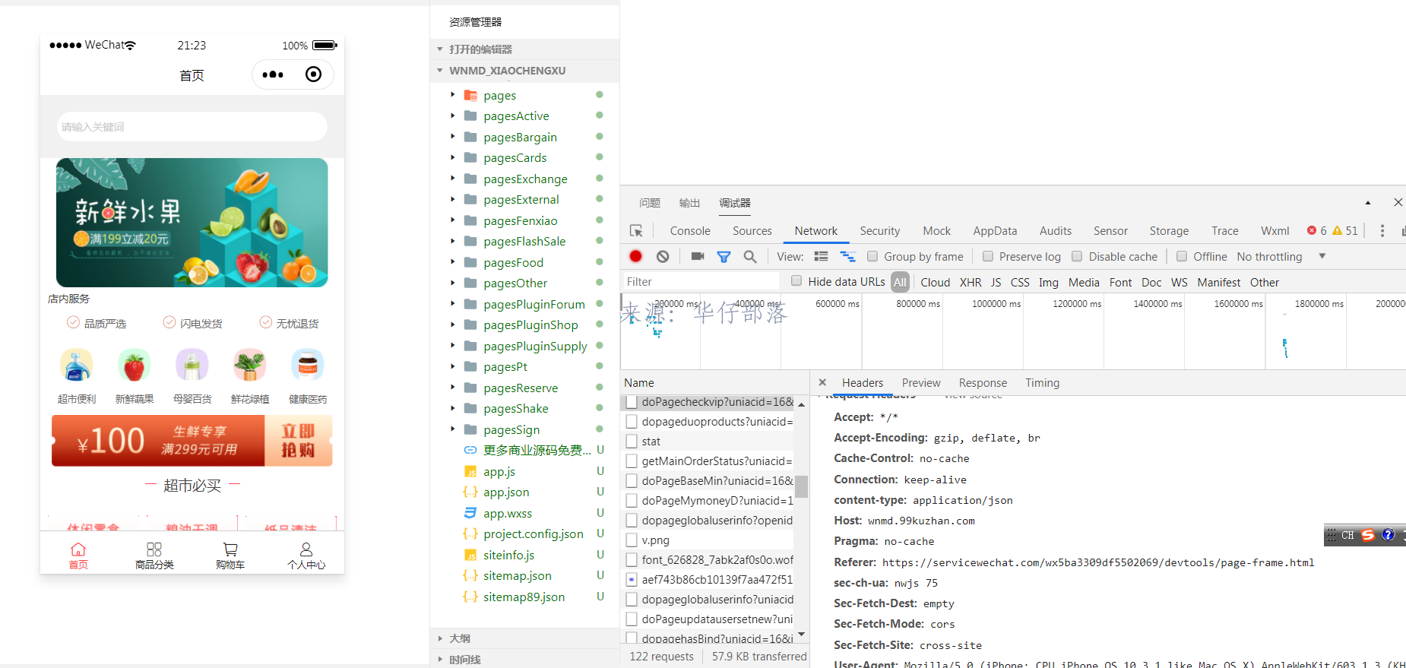Open the 输出 output panel tab
This screenshot has width=1406, height=668.
click(689, 203)
